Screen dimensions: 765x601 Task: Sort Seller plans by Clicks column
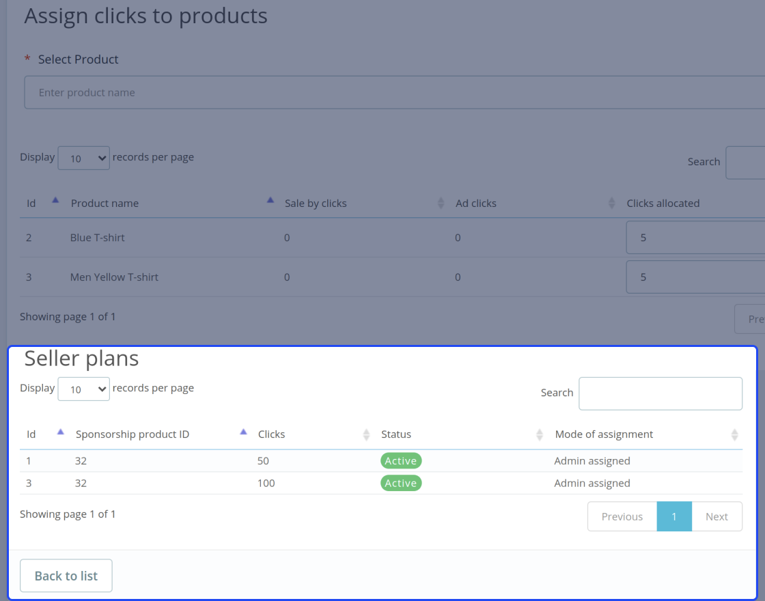coord(314,434)
